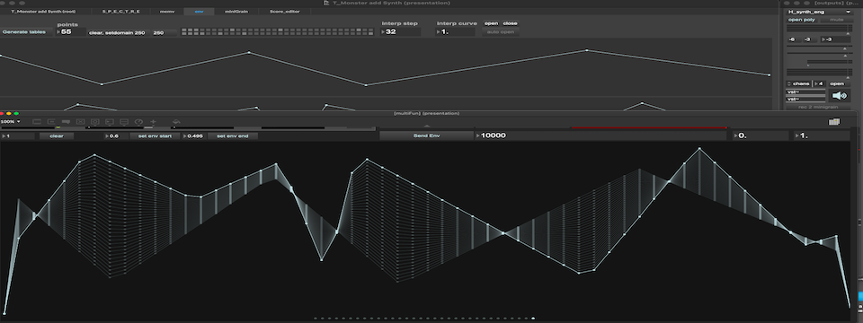Screen dimensions: 863x323
Task: Click the open button beside interp curve
Action: pos(491,23)
